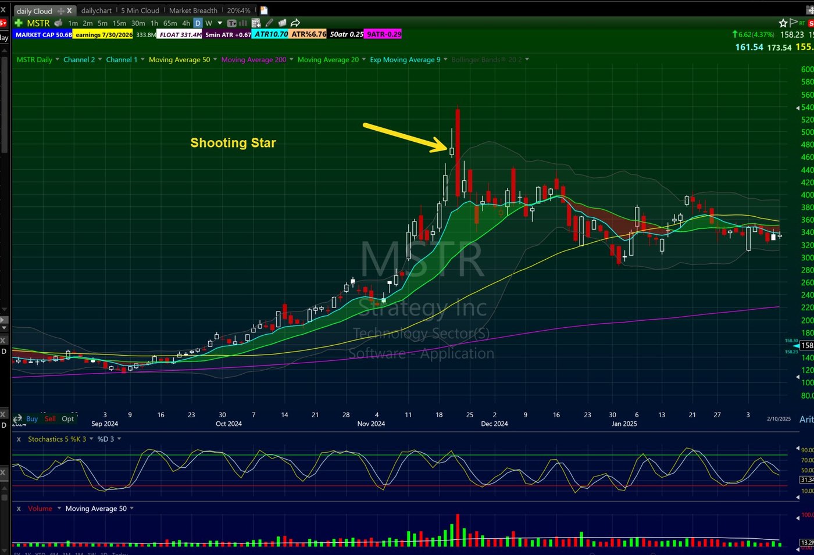814x555 pixels.
Task: Expand the Moving Average 50 chart dropdown
Action: click(215, 59)
